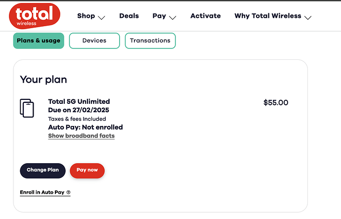Open the Activate menu item
This screenshot has width=341, height=219.
coord(206,16)
